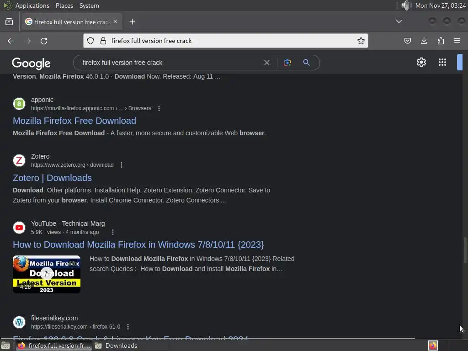Screen dimensions: 468x351
Task: Open fileserialkey.com result options three dots
Action: point(128,327)
